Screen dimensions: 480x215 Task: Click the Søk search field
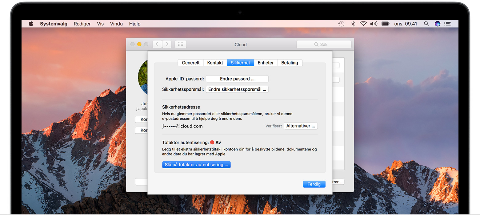324,44
